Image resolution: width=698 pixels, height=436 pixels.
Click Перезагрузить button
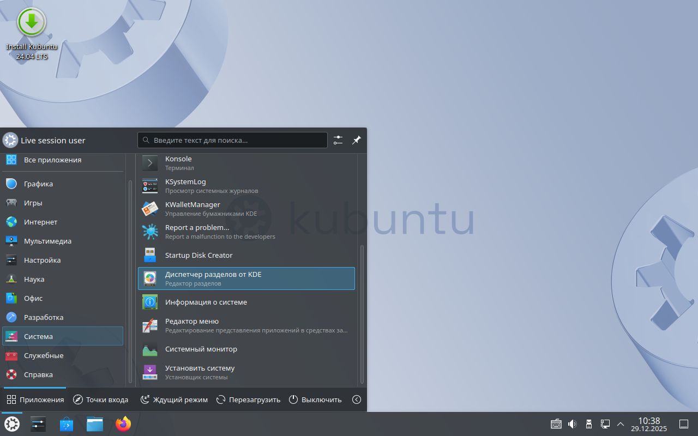click(248, 399)
